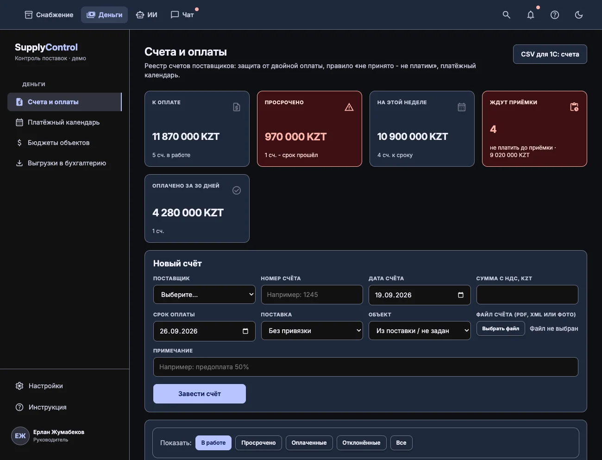The image size is (602, 460).
Task: Click the gear icon beside Настройки
Action: point(19,386)
